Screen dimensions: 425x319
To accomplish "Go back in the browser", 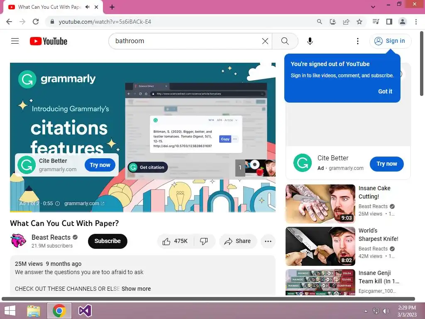I will point(9,22).
